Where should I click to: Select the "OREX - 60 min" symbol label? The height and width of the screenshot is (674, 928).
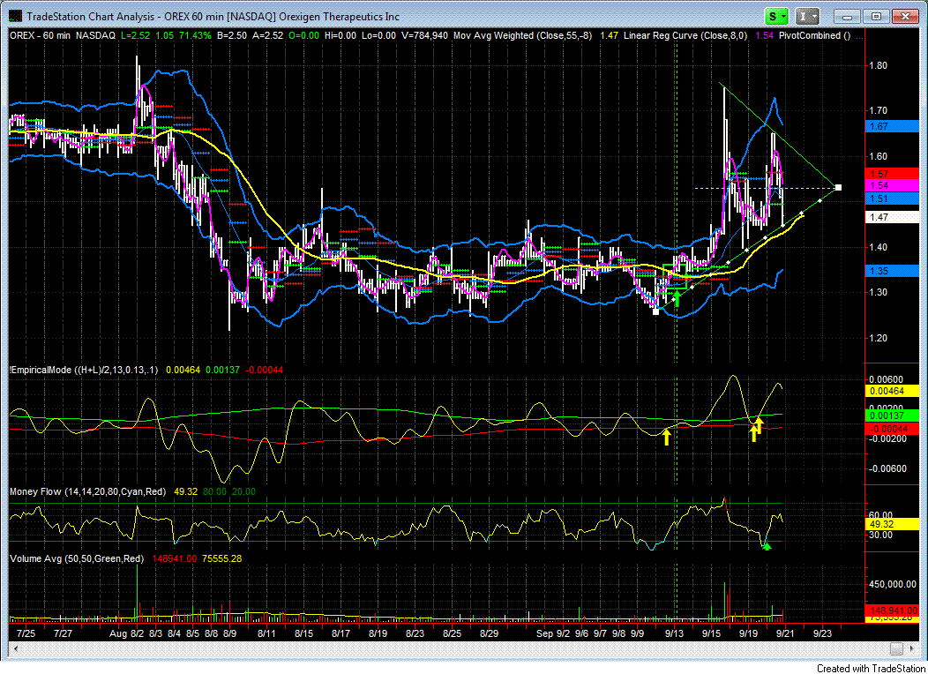[41, 35]
